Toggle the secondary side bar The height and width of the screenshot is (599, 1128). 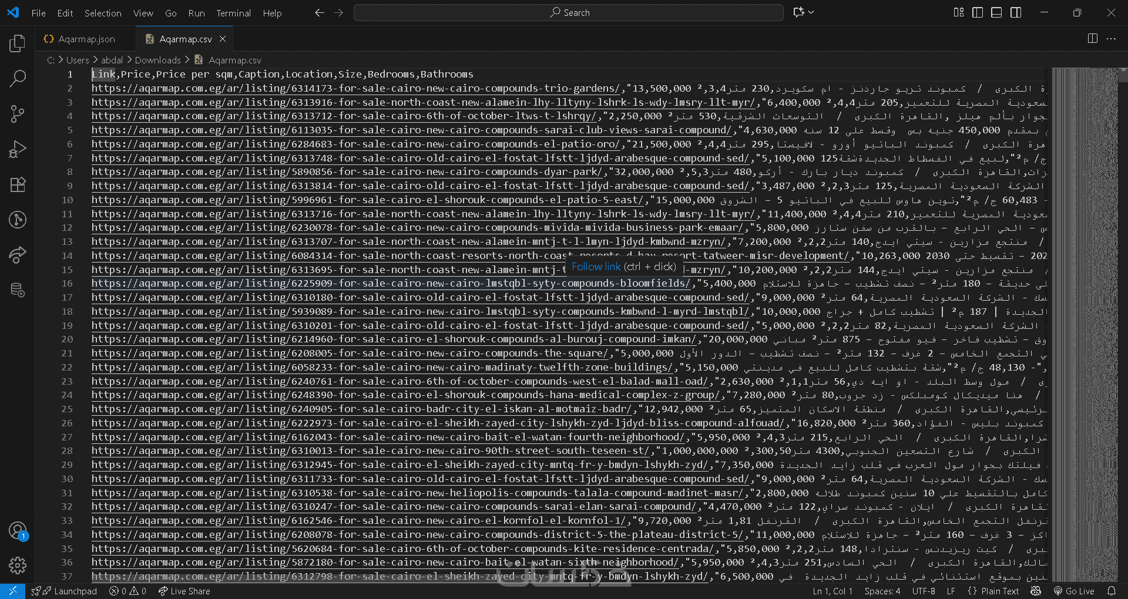[1016, 12]
